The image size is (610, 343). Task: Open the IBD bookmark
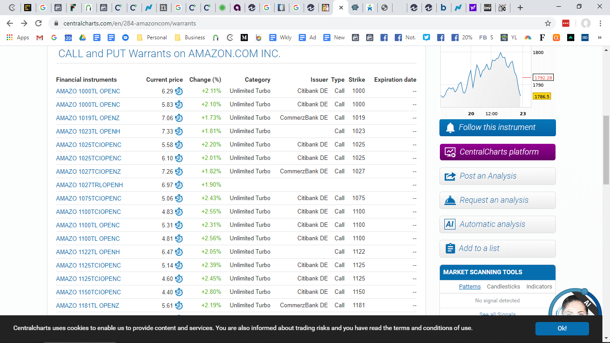[585, 38]
